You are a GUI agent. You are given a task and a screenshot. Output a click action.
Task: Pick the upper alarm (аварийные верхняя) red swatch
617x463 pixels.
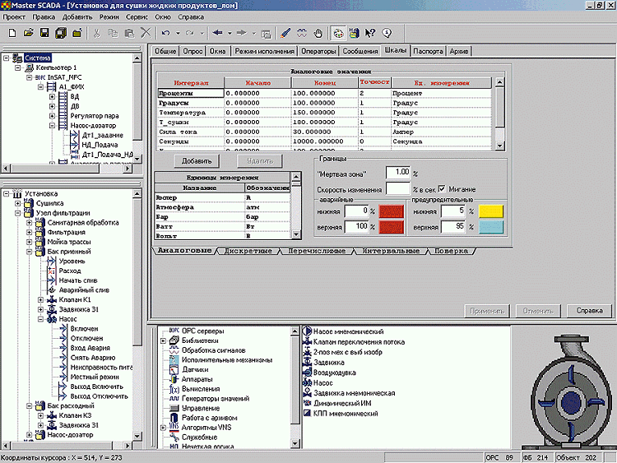click(x=391, y=227)
